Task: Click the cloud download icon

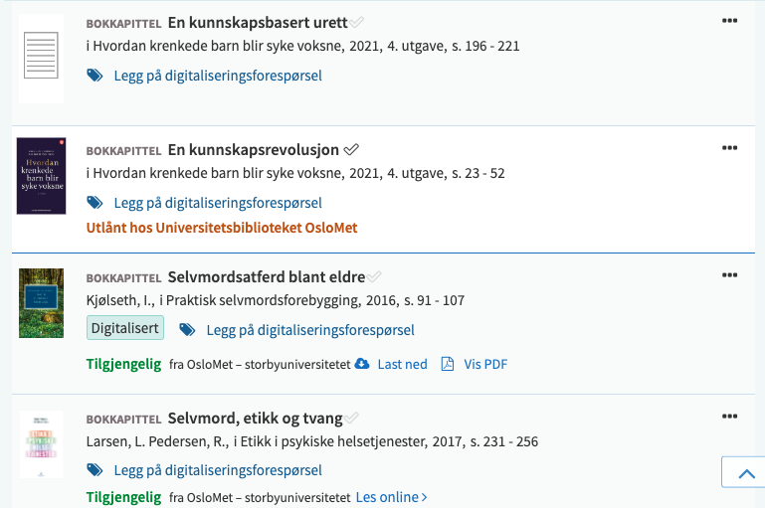Action: (362, 364)
